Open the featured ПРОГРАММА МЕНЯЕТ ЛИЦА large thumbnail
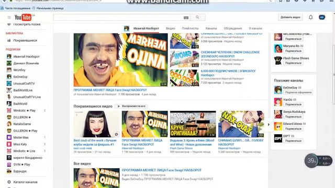Screen dimensions: 335x188 pos(120,60)
